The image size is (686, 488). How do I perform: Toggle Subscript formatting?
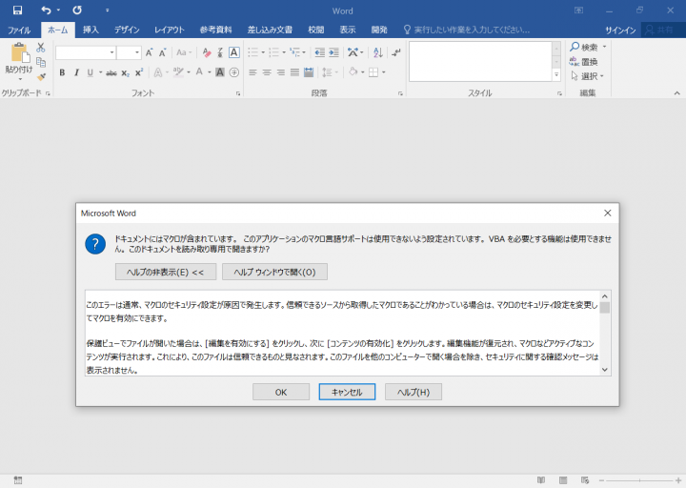pos(125,72)
